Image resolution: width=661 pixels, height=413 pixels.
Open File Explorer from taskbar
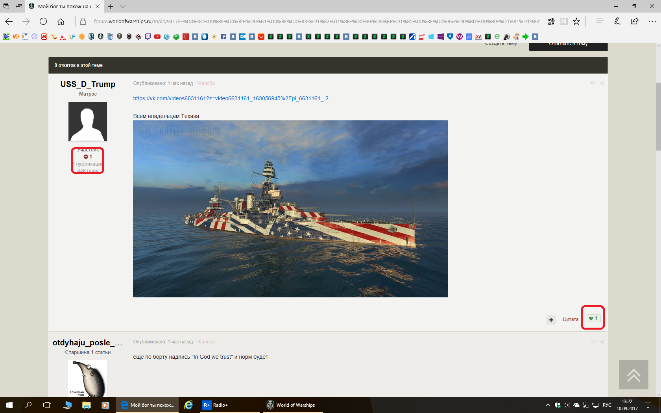[87, 405]
